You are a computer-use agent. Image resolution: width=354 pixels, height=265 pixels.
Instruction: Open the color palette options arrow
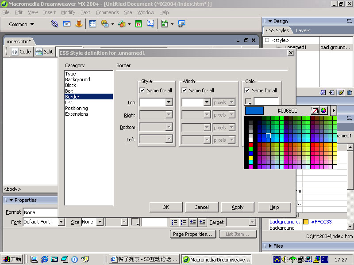tap(334, 110)
